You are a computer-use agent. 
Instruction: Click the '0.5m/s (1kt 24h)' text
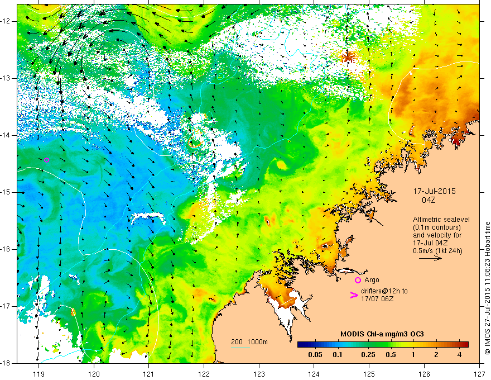click(x=437, y=250)
